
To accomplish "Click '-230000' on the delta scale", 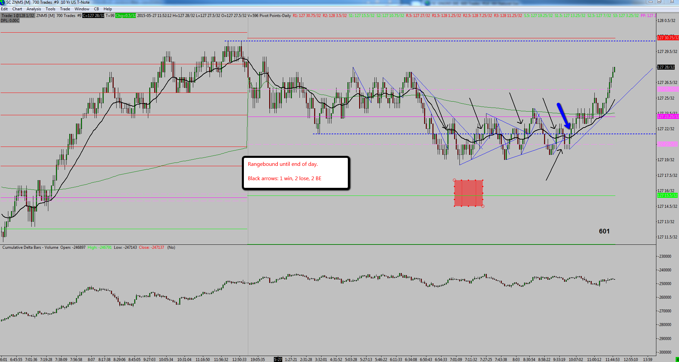I will [x=664, y=256].
